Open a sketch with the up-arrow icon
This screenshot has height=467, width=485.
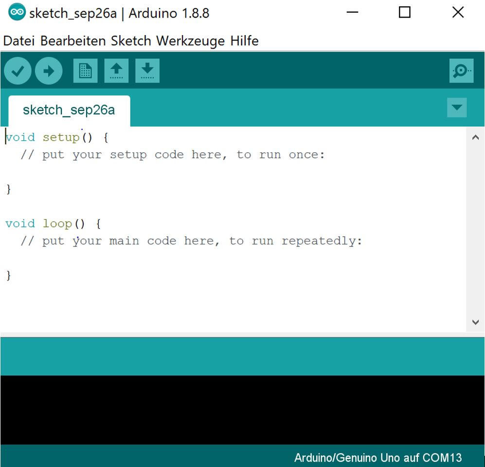tap(116, 71)
